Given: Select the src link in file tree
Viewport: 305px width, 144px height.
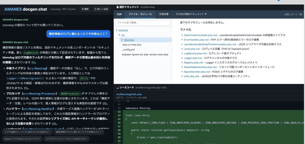Looking at the screenshot, I should (x=123, y=35).
